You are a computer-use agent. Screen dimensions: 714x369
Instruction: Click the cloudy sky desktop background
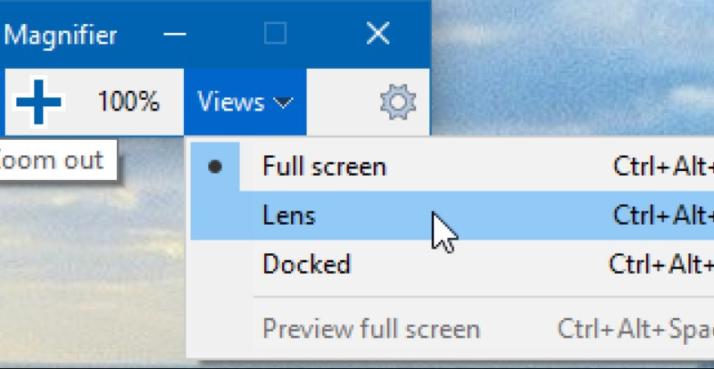569,69
